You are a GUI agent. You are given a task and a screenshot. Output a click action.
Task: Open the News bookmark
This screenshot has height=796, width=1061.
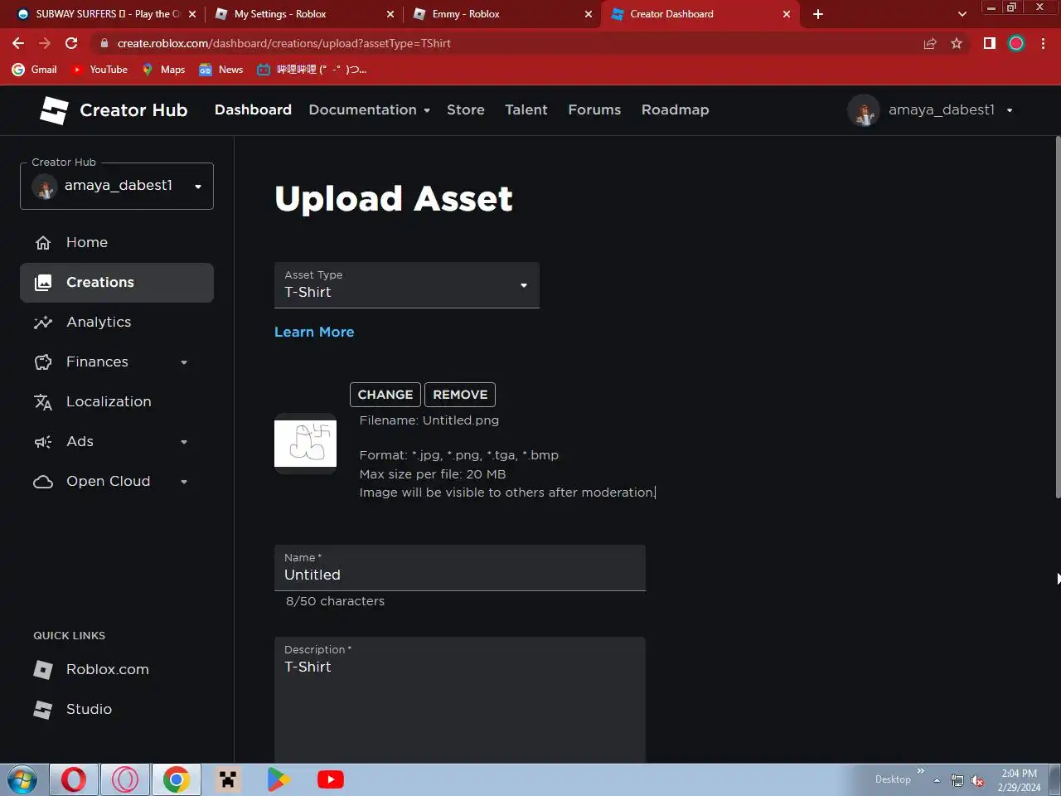pyautogui.click(x=221, y=70)
